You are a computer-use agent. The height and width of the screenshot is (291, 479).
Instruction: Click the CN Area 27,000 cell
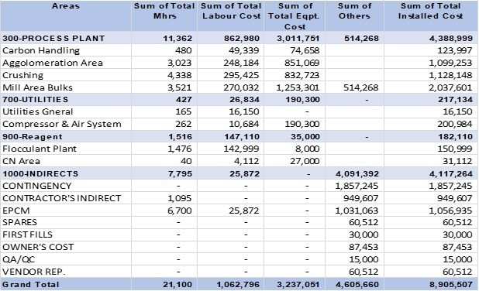click(305, 161)
